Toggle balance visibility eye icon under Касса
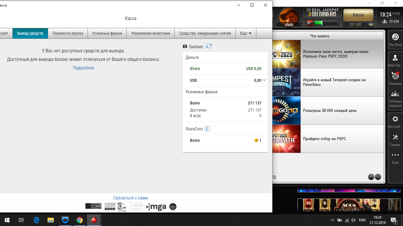403x226 pixels. [371, 25]
